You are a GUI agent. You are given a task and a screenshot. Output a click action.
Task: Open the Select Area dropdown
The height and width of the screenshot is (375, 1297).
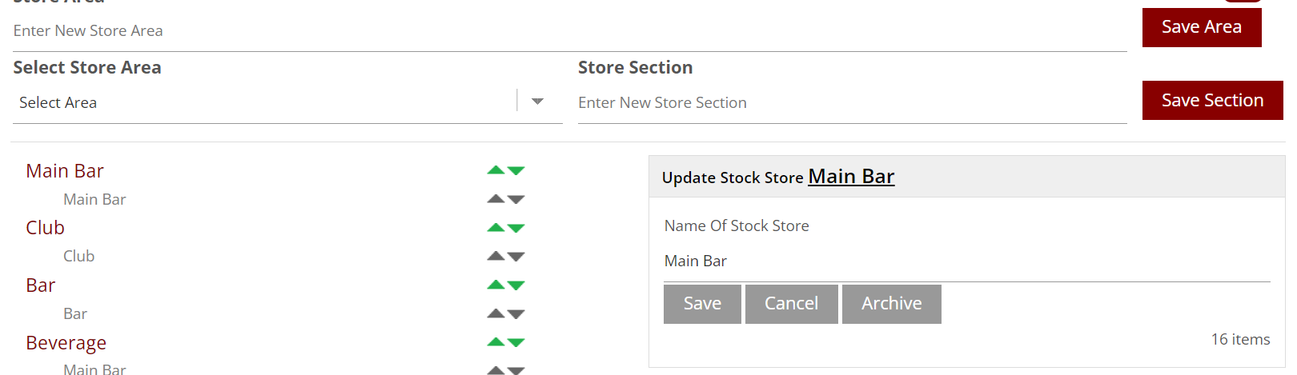537,102
